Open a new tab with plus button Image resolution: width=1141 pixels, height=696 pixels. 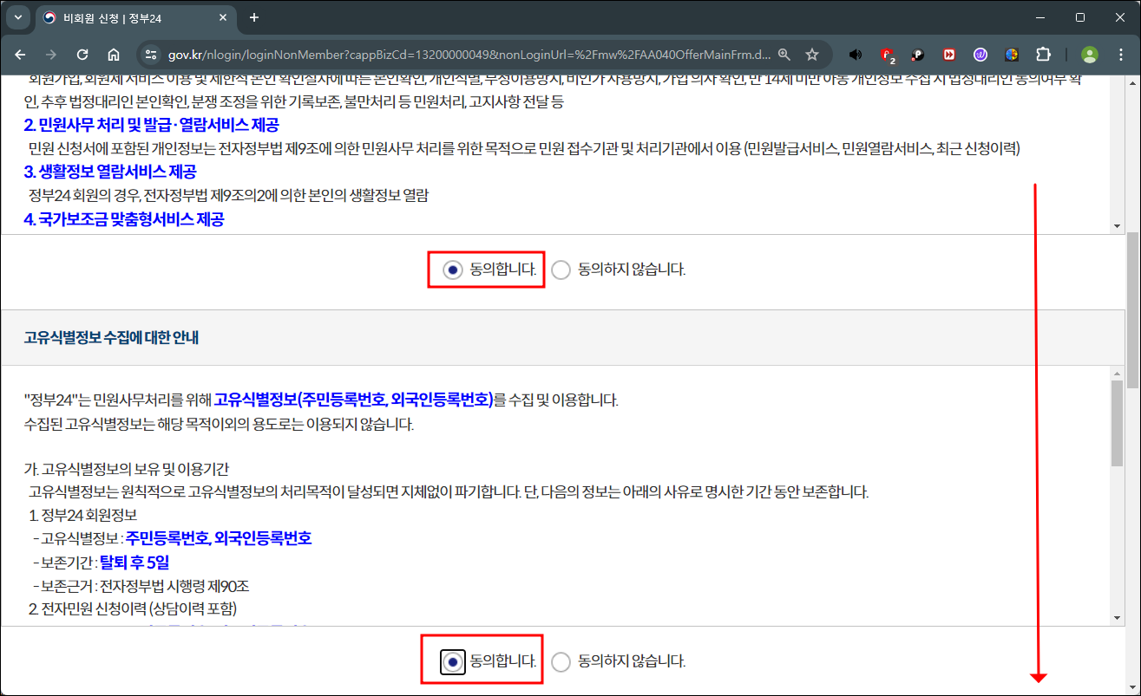[254, 17]
